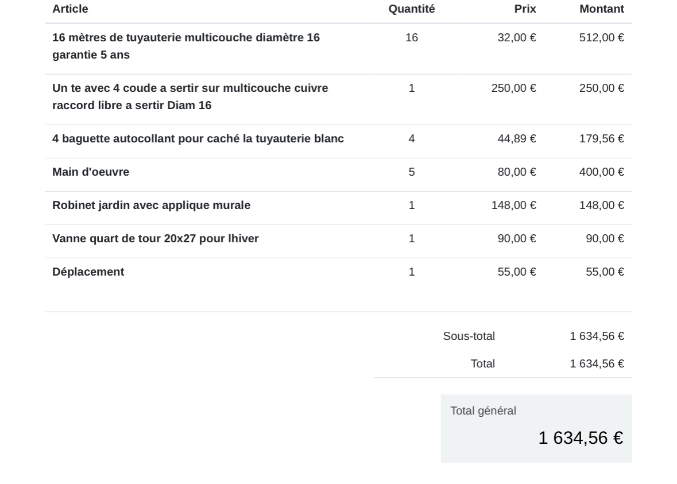Click the Montant column header

tap(601, 9)
